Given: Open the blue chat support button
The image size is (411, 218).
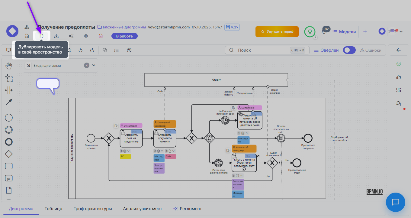Looking at the screenshot, I should click(x=396, y=202).
